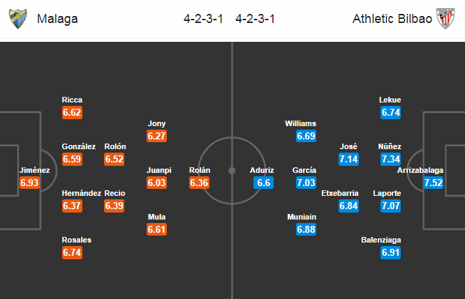
Task: Click the Malaga team name
Action: coord(57,19)
